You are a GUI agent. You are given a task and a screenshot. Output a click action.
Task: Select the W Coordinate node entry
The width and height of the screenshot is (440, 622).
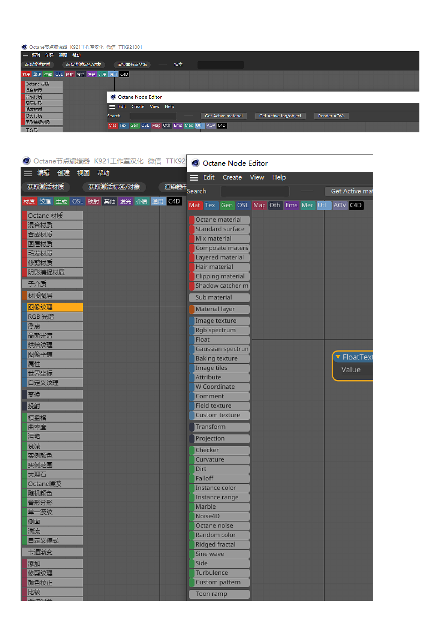[x=219, y=387]
